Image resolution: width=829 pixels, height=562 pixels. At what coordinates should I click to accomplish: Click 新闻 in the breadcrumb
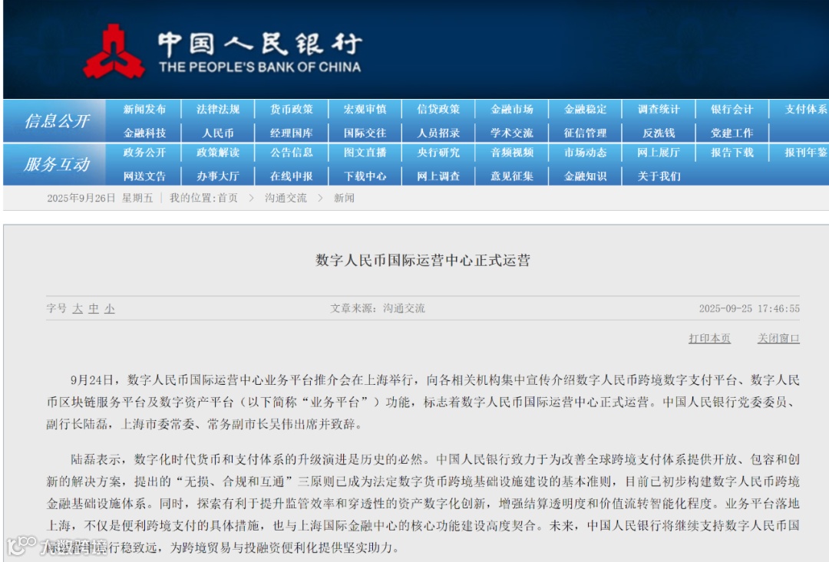pyautogui.click(x=344, y=198)
